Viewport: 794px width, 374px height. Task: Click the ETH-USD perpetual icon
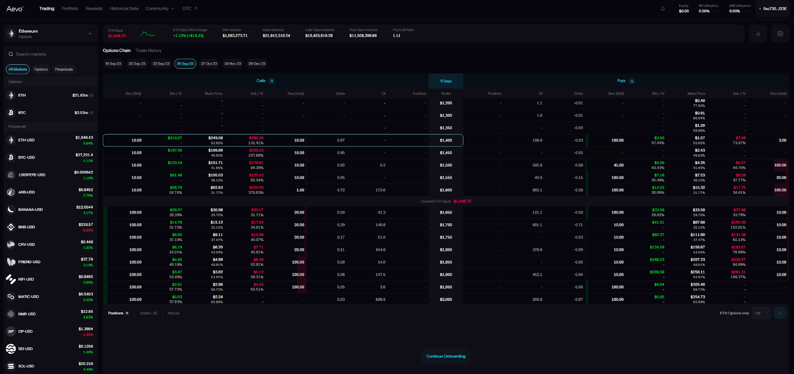pyautogui.click(x=11, y=140)
